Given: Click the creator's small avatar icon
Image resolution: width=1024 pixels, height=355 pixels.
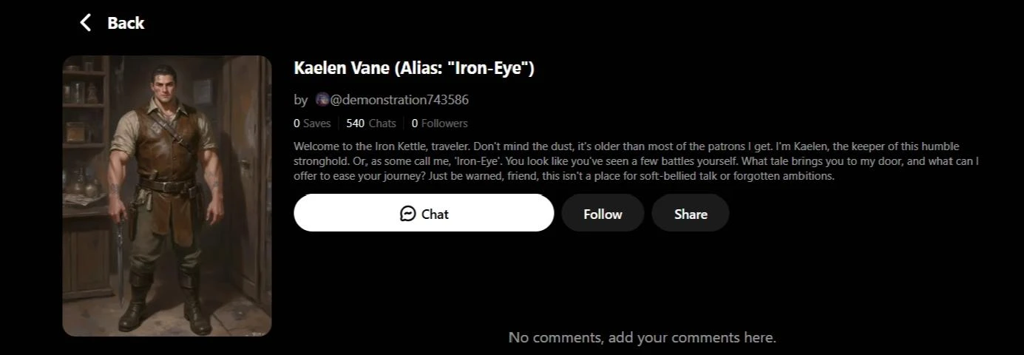Looking at the screenshot, I should (322, 100).
